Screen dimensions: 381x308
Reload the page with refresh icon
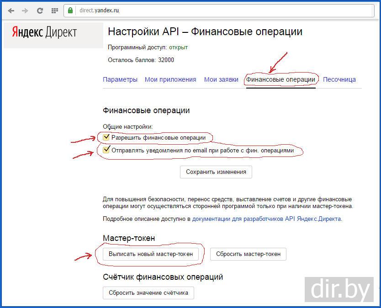[40, 10]
